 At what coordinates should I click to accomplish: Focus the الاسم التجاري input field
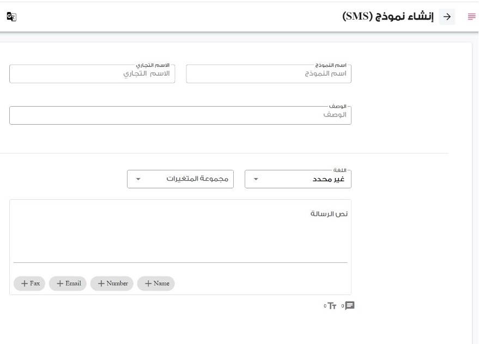92,73
